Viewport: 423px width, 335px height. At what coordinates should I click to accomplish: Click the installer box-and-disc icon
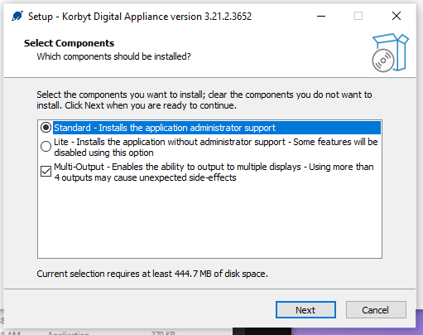(390, 52)
